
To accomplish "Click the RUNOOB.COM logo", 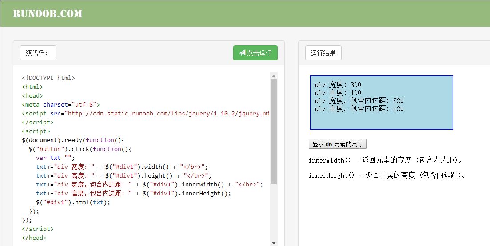I will click(x=48, y=14).
